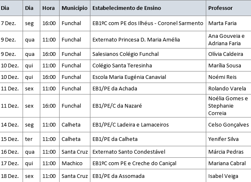Viewport: 251px width, 182px height.
Task: Select Externato Princesa D. Maria Amélia cell
Action: point(136,39)
